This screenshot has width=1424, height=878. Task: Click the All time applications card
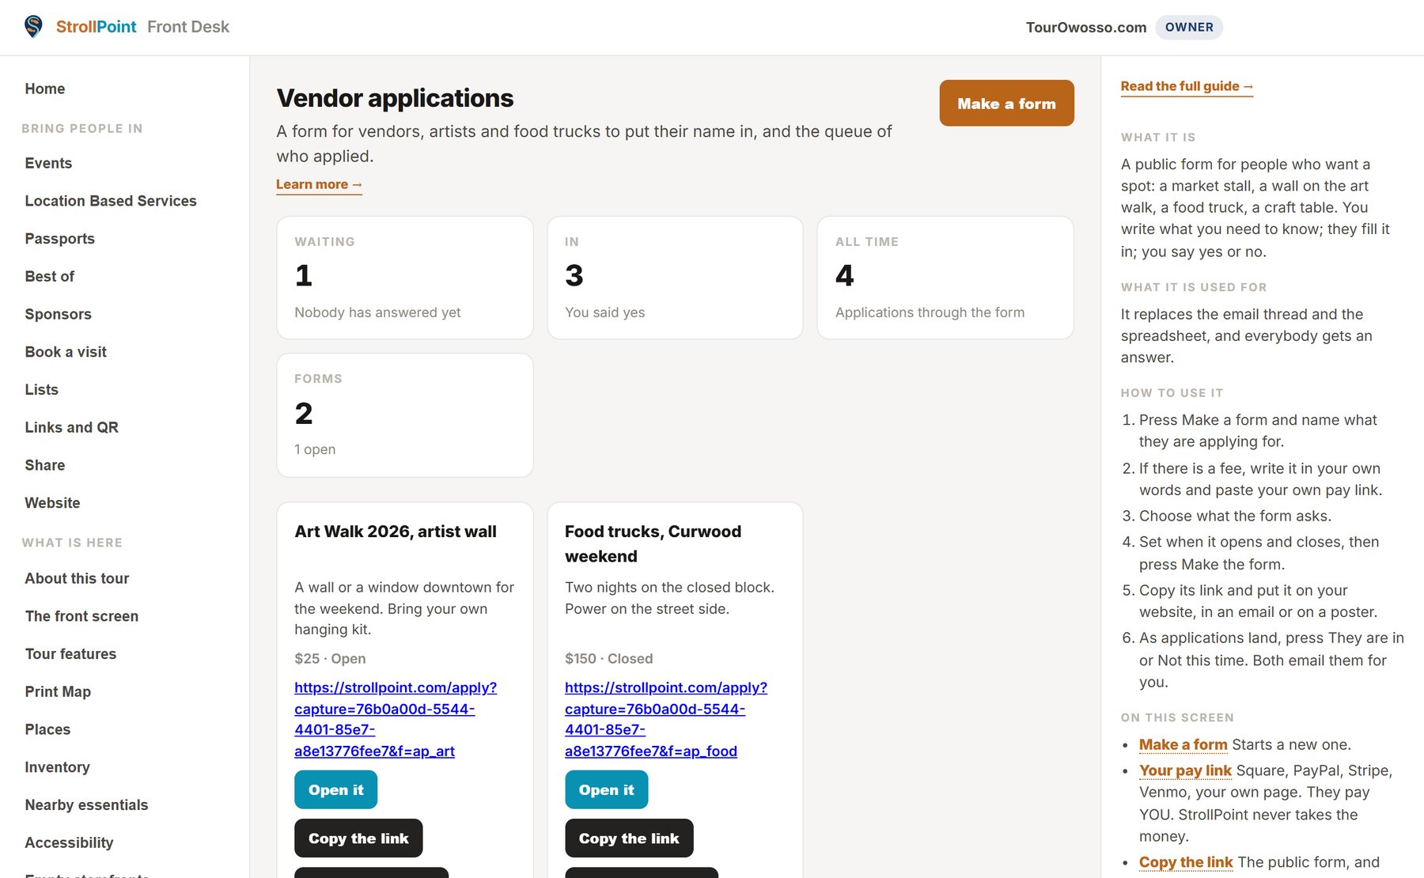[945, 278]
